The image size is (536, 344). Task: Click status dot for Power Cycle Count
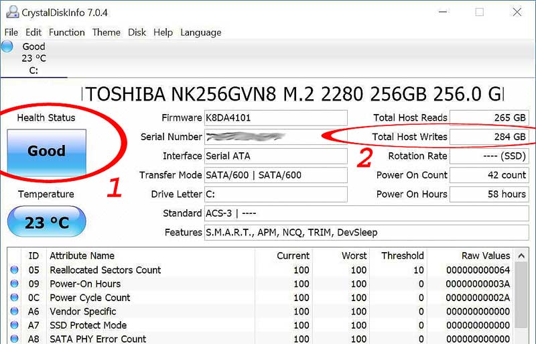[14, 297]
